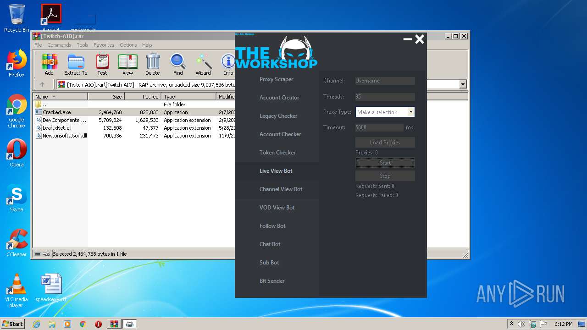This screenshot has height=330, width=587.
Task: Click the Windows Start button
Action: click(x=12, y=324)
